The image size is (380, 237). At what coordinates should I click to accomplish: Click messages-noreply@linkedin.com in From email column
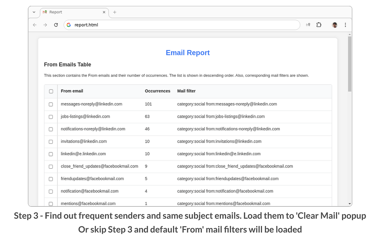[x=91, y=104]
